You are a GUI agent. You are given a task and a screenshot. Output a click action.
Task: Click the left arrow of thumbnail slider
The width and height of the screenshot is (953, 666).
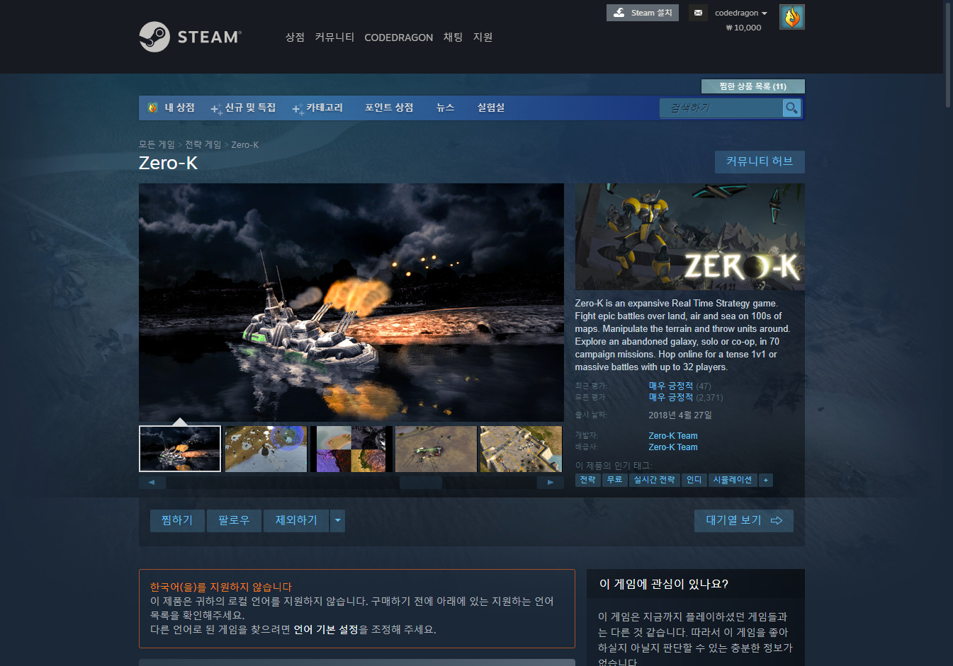(152, 482)
